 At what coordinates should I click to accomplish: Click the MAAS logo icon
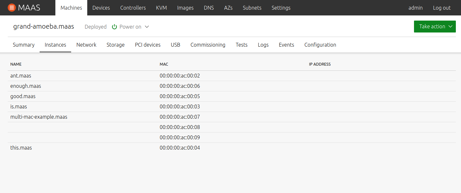pyautogui.click(x=12, y=8)
